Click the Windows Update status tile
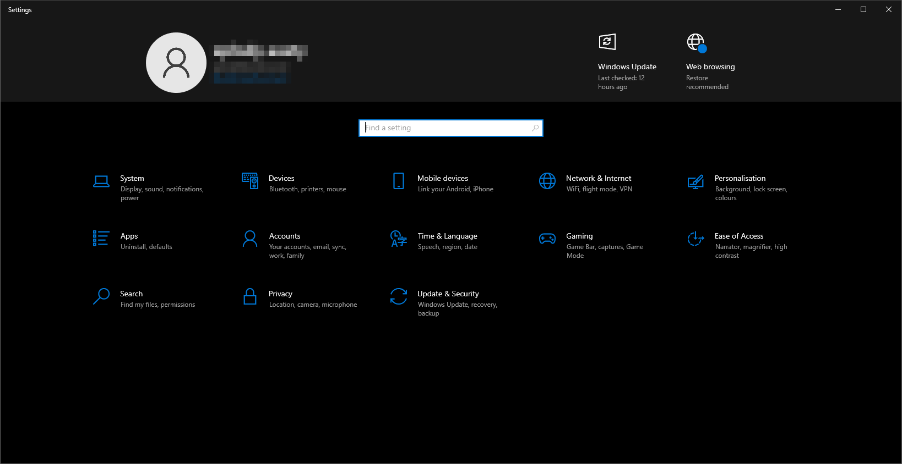 (627, 62)
